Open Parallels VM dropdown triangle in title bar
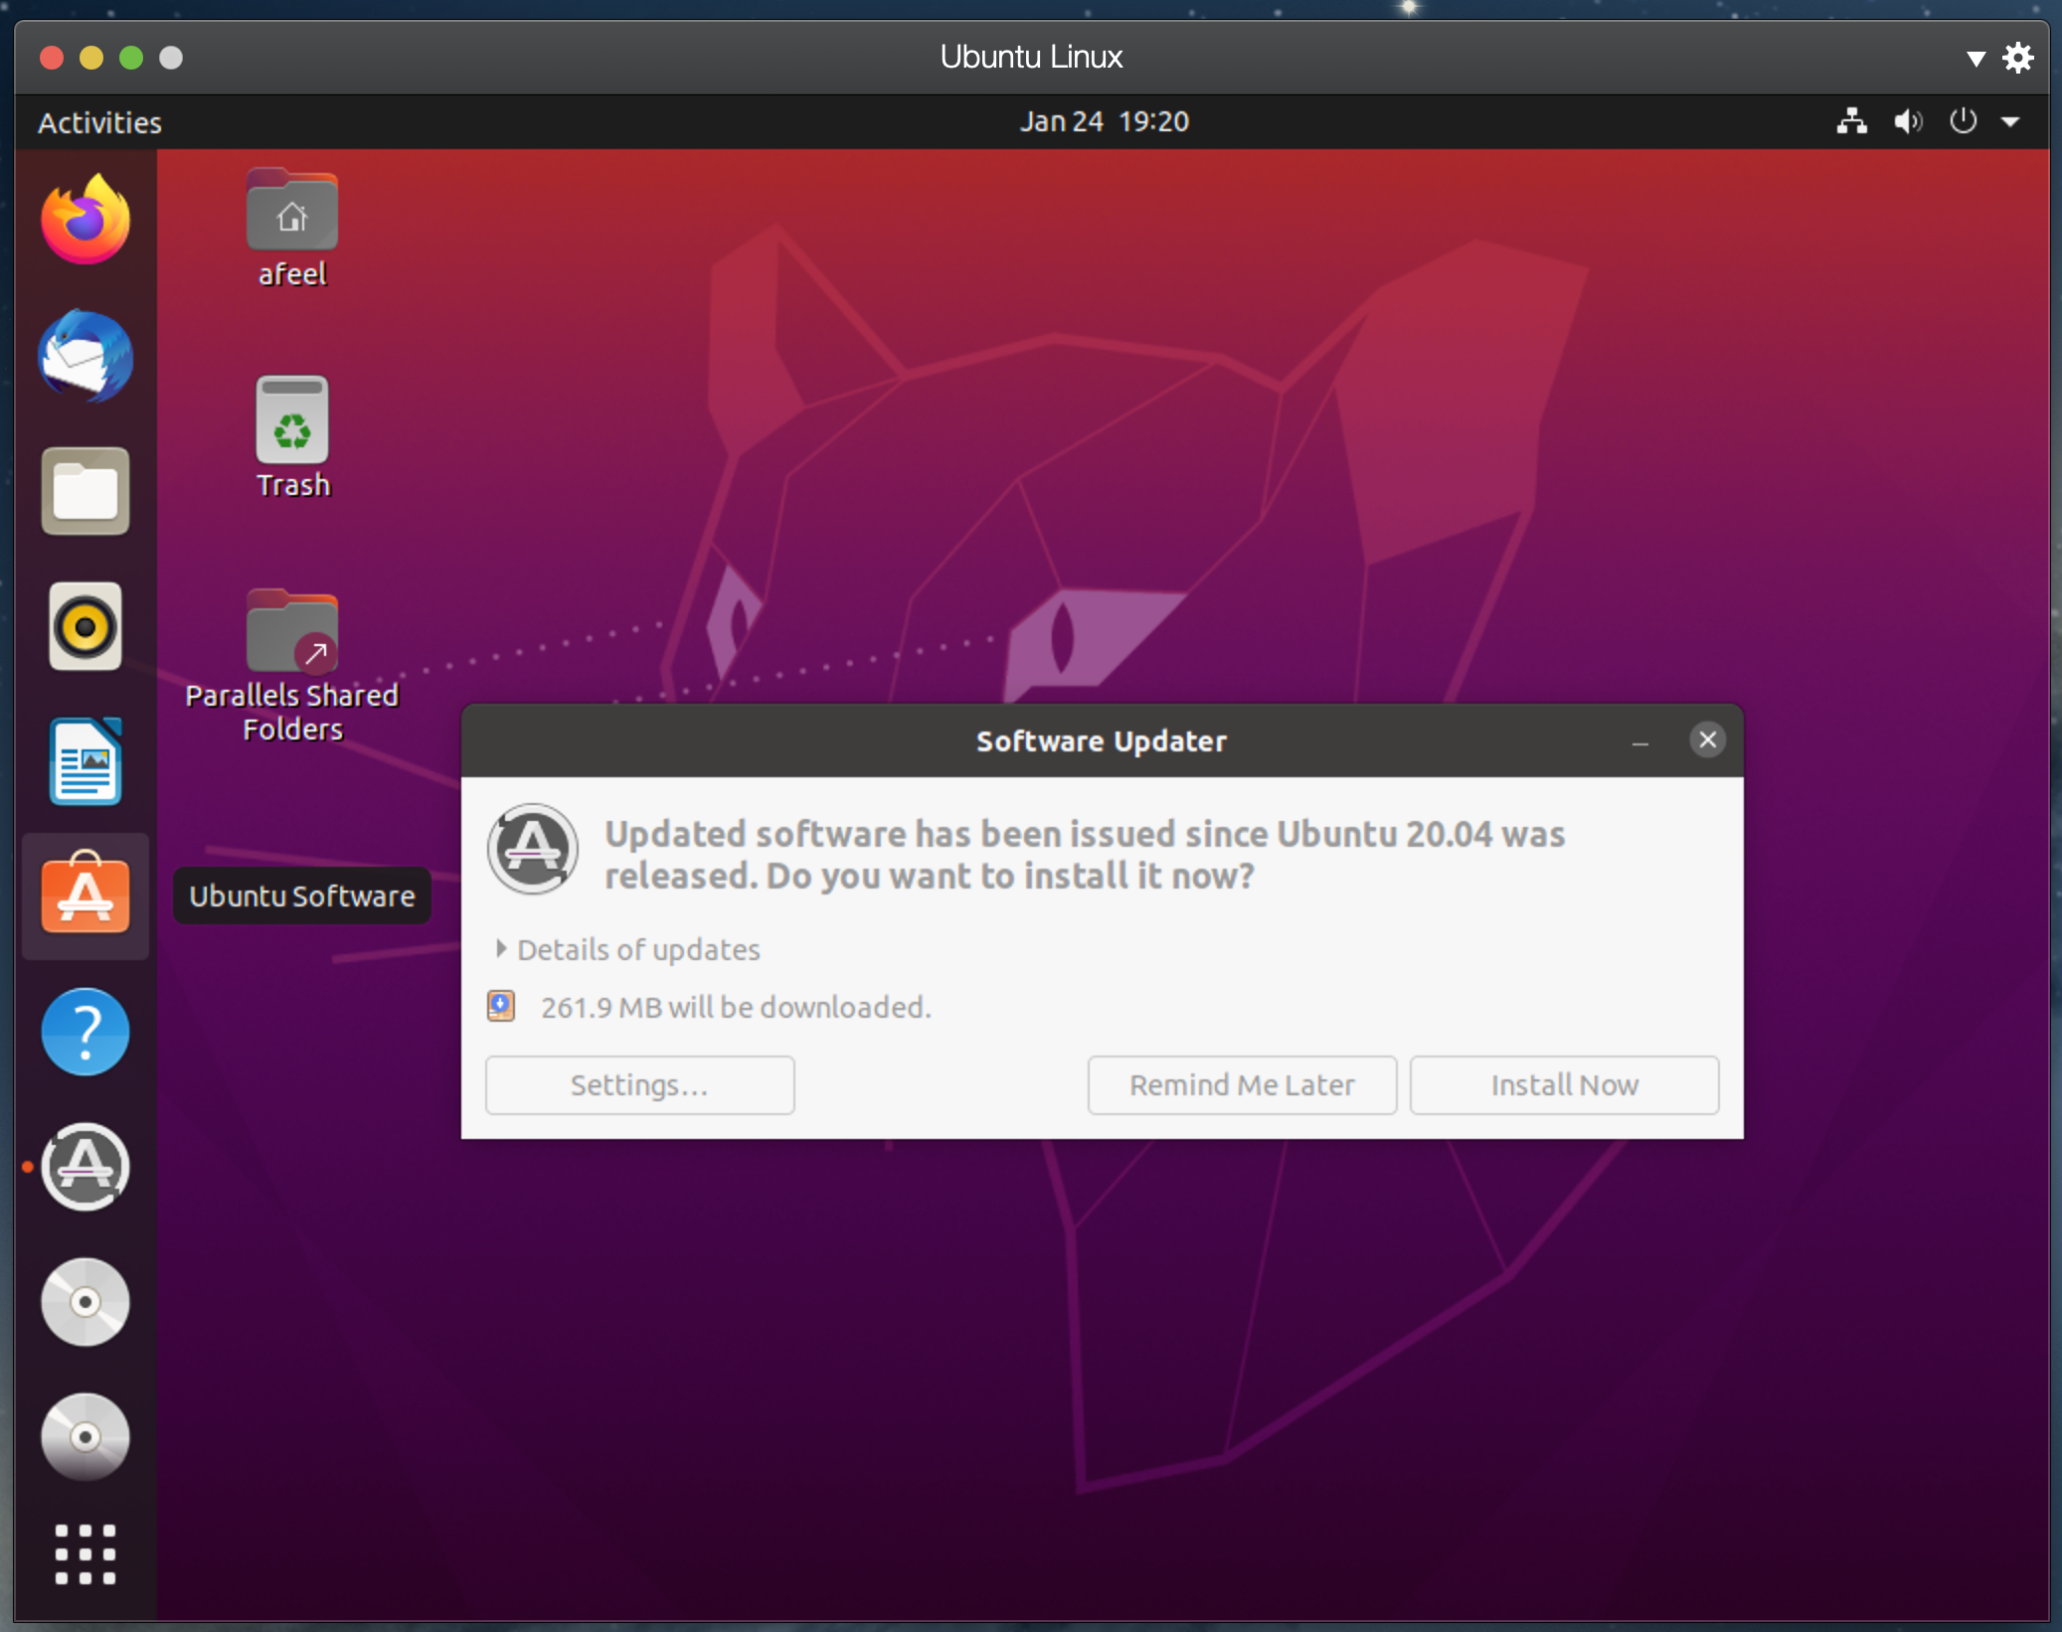2062x1632 pixels. [x=1976, y=59]
